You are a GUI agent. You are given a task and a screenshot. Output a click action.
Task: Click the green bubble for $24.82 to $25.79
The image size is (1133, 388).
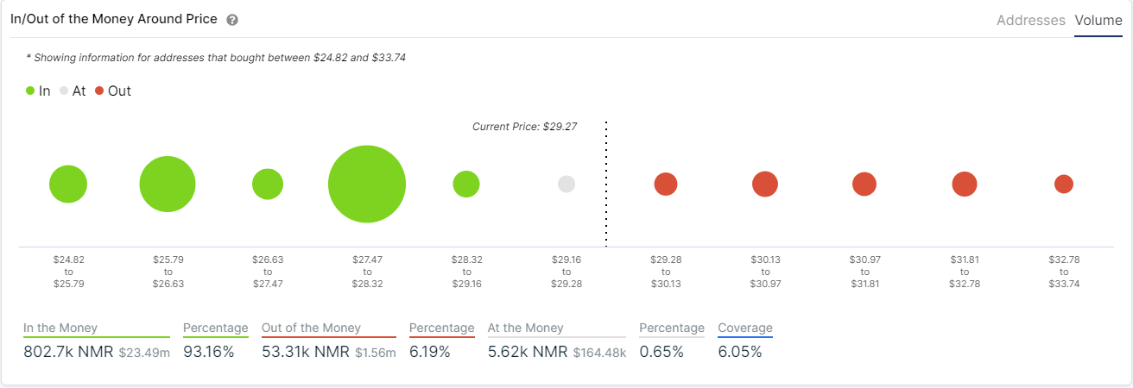click(68, 185)
